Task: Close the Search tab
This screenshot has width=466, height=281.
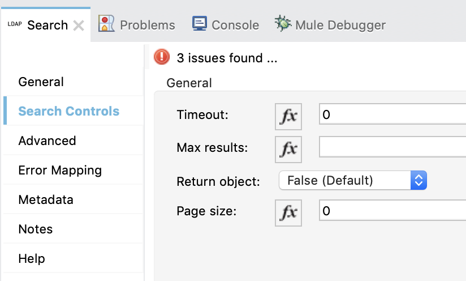Action: (x=79, y=25)
